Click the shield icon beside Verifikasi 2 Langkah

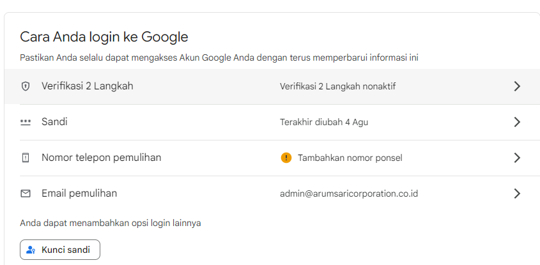point(26,86)
